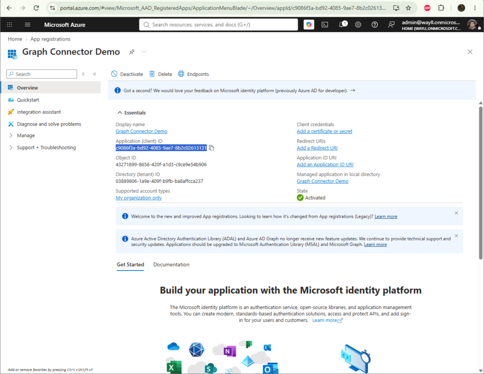Click the Home breadcrumb
This screenshot has height=374, width=484.
[15, 39]
